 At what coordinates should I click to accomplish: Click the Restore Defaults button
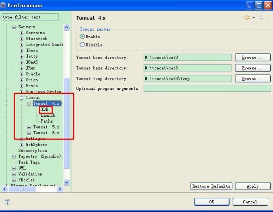[x=211, y=186]
